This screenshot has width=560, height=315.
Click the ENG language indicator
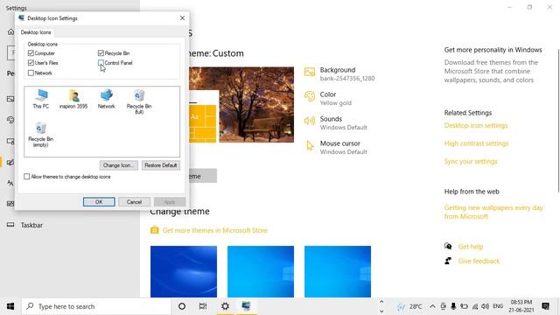[x=498, y=306]
